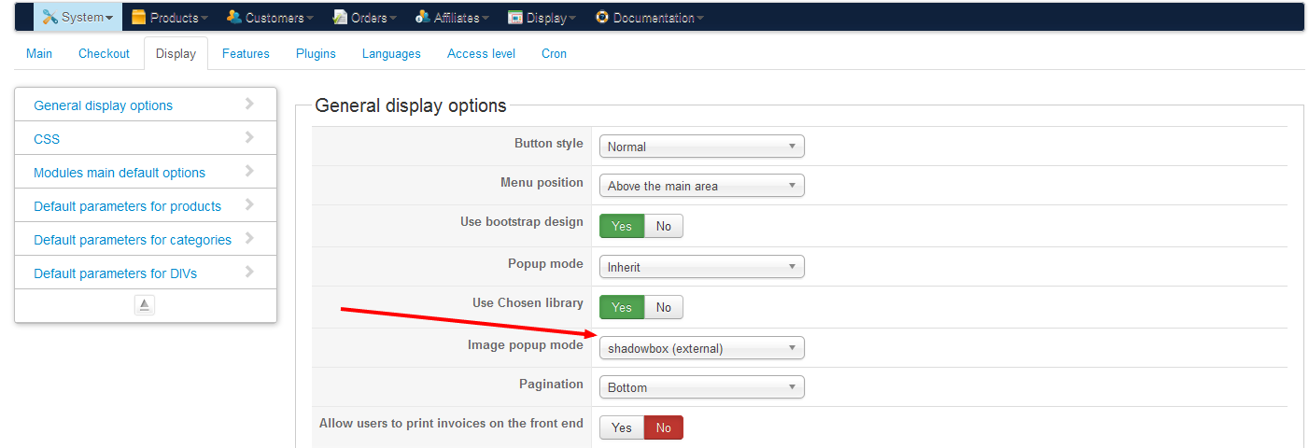
Task: Click the Affiliates icon in menu bar
Action: 423,17
